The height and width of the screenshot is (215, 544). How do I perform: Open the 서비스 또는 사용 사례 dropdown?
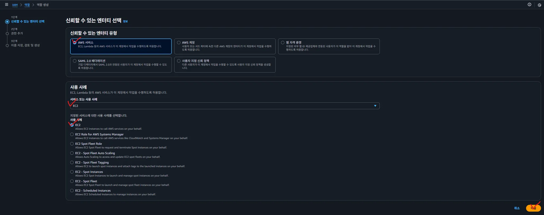tap(224, 106)
